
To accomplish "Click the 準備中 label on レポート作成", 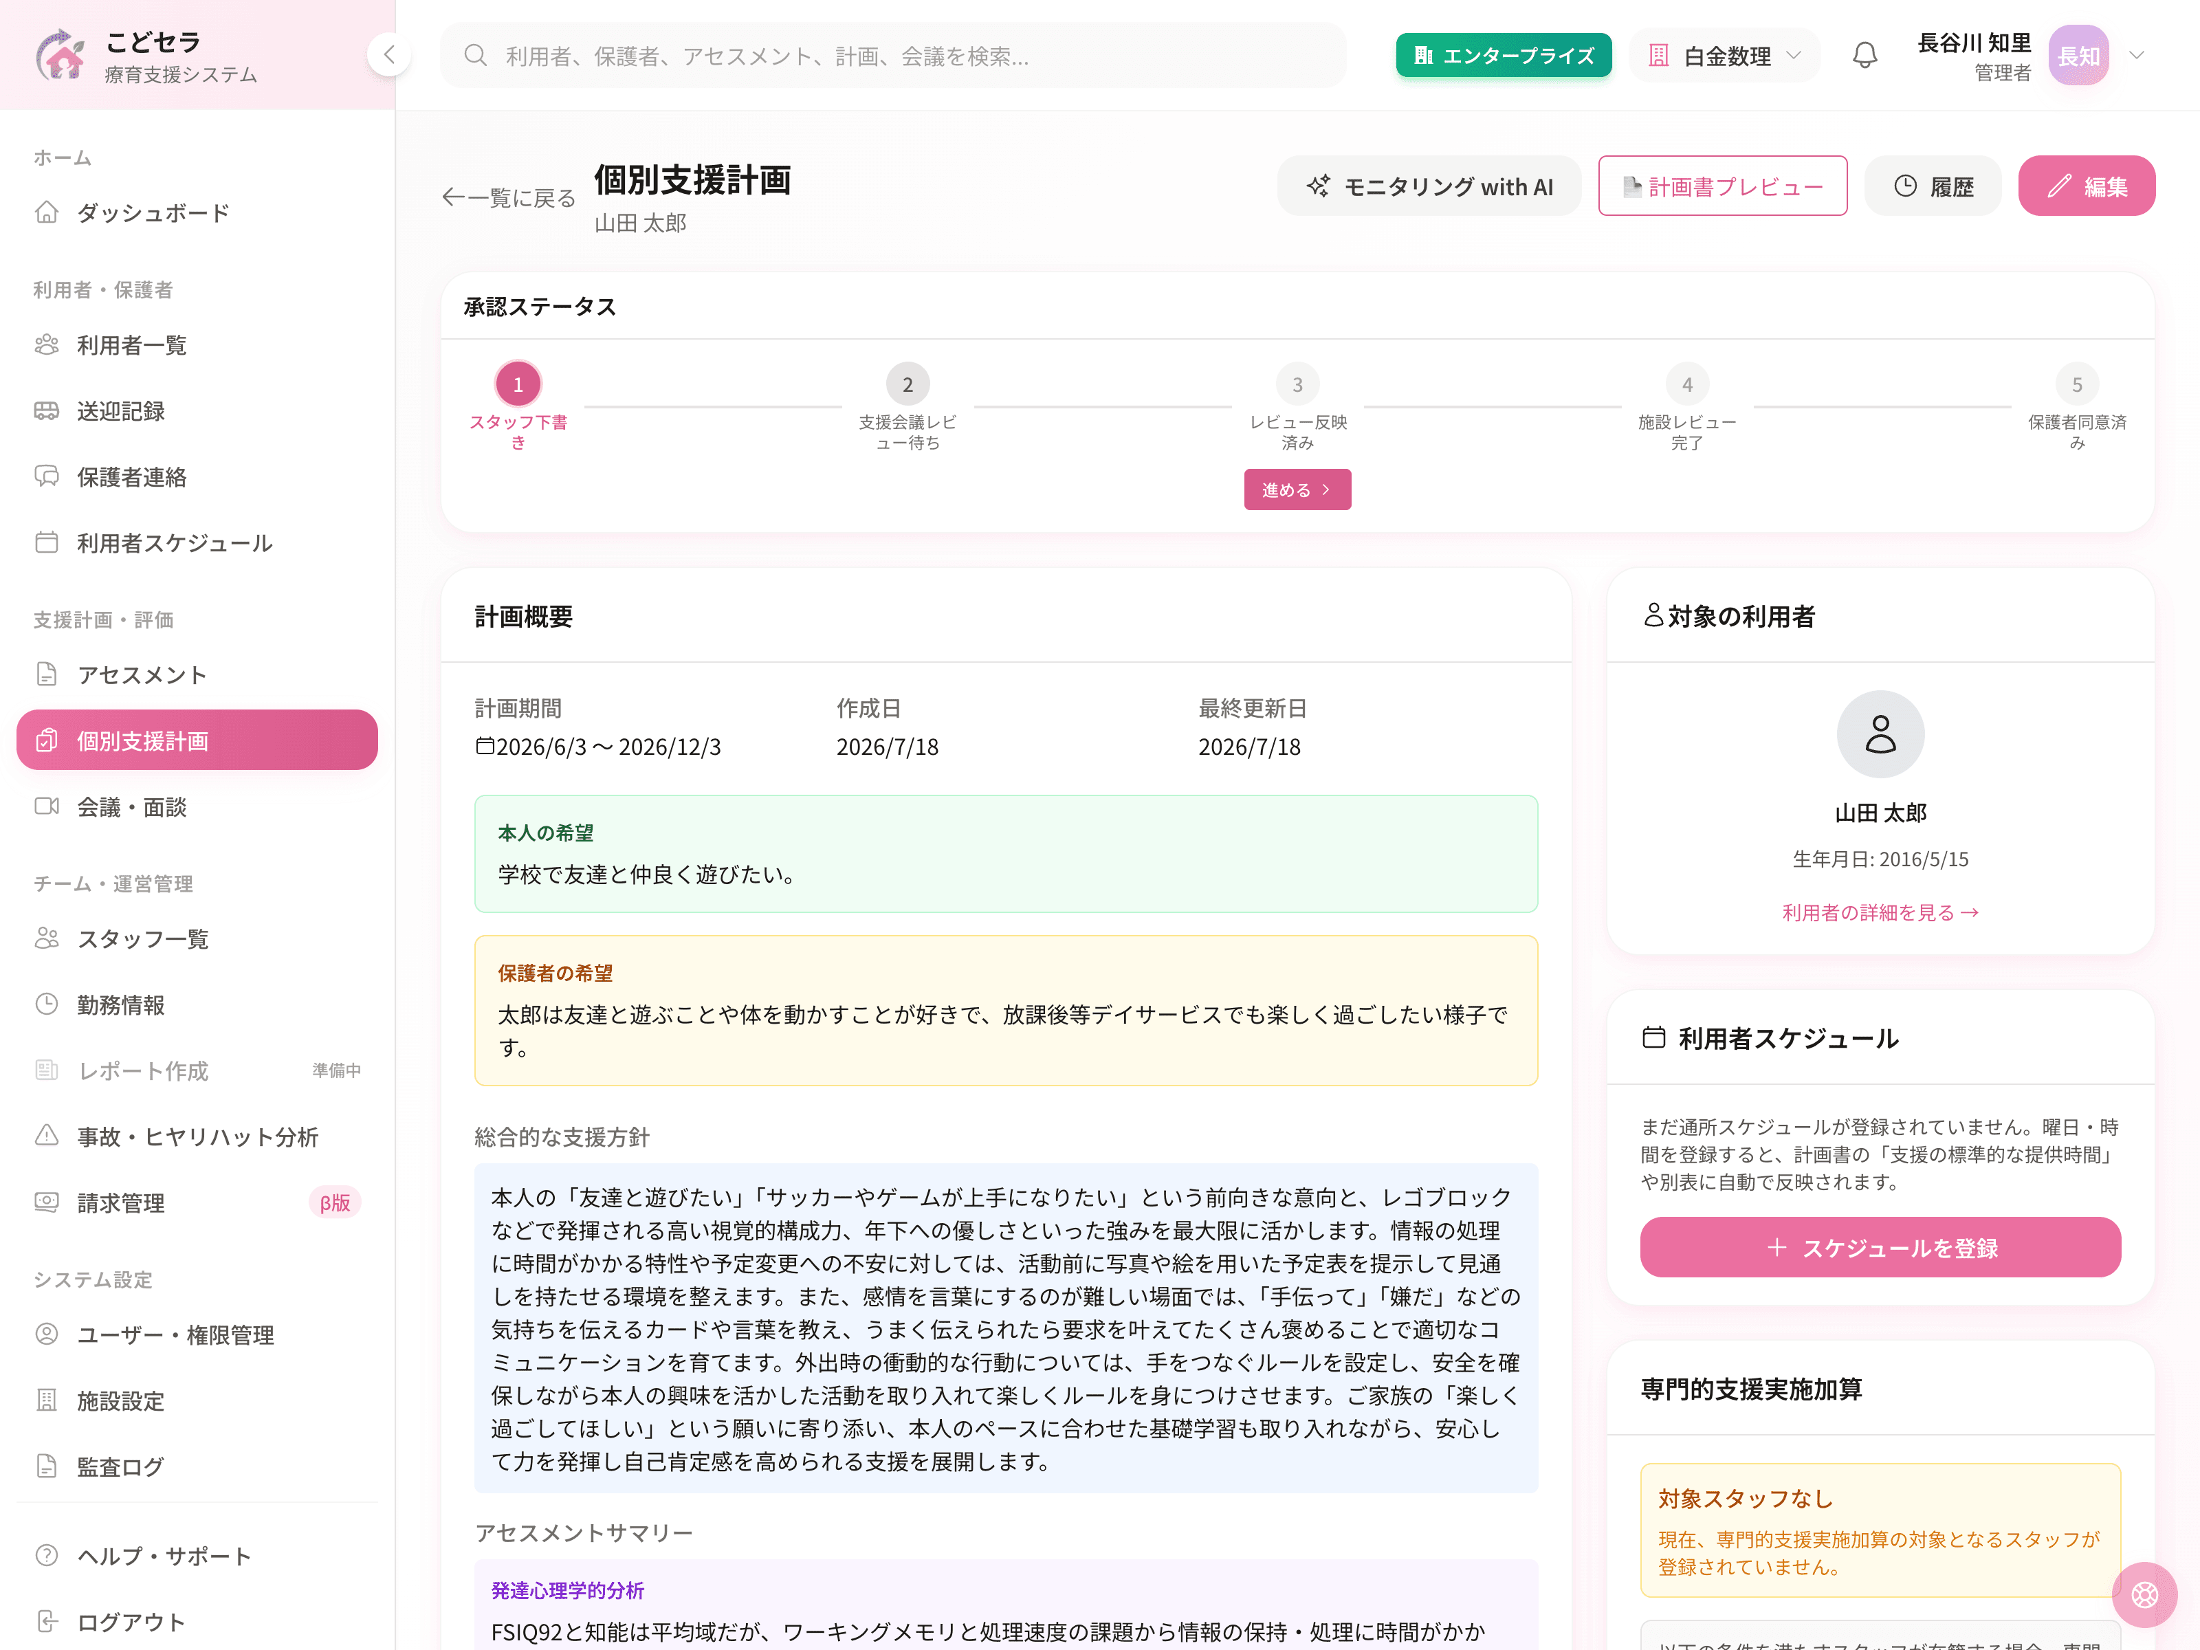I will coord(336,1070).
